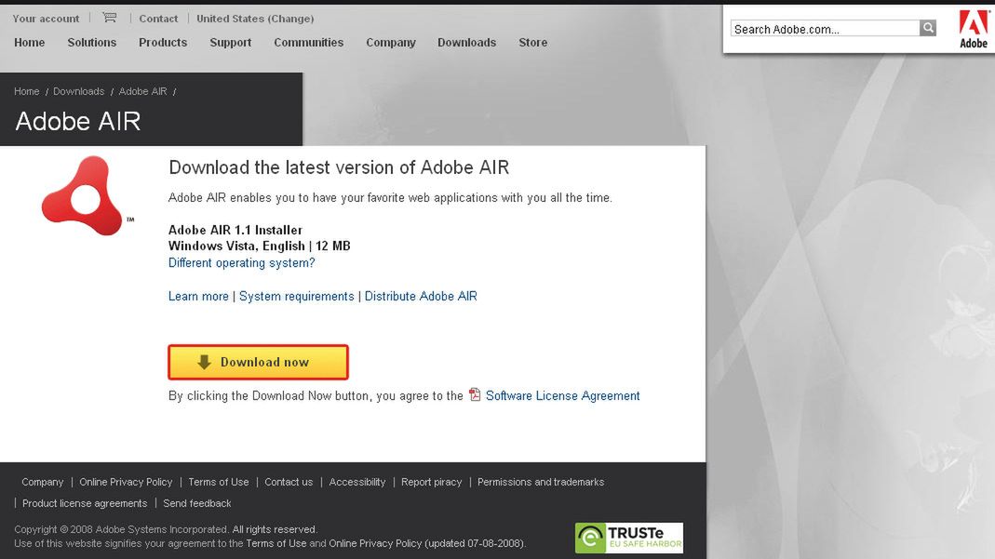This screenshot has height=559, width=995.
Task: Open the Products menu
Action: (163, 43)
